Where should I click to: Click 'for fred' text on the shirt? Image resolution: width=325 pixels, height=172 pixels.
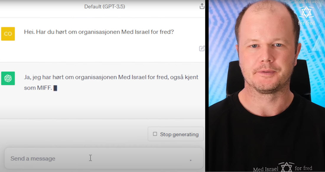coord(303,168)
